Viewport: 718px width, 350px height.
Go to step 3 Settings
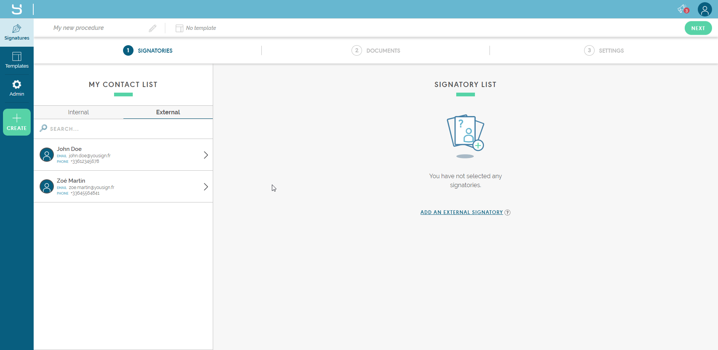[x=604, y=50]
